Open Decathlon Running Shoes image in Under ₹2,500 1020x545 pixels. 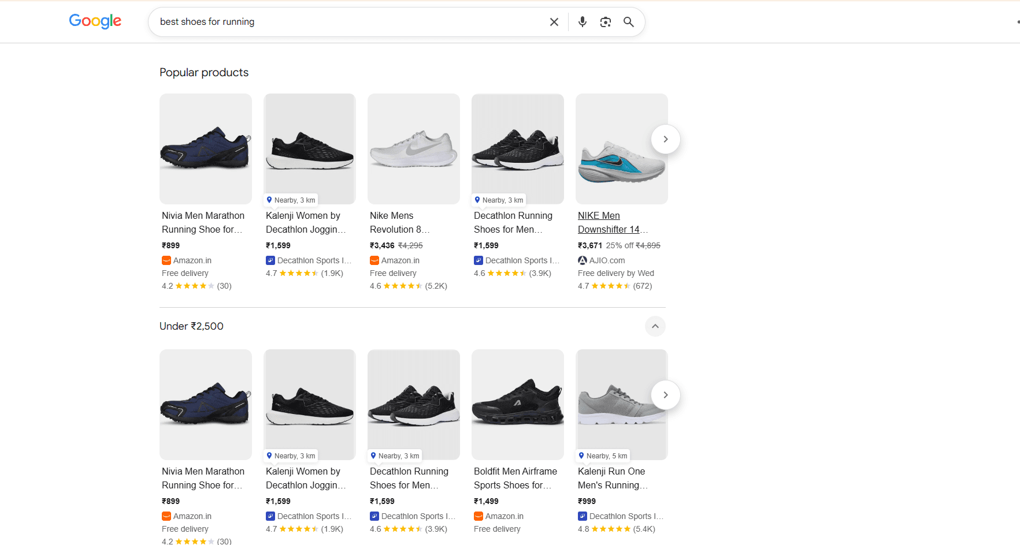(414, 405)
